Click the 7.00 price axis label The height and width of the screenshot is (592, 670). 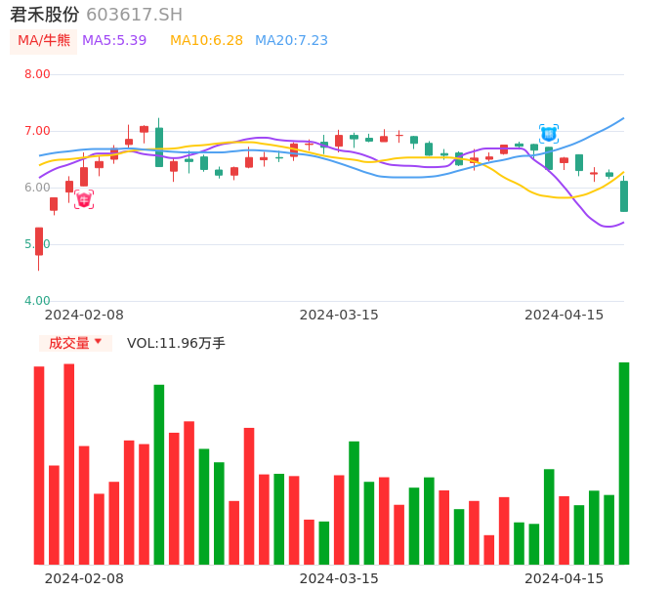point(37,131)
